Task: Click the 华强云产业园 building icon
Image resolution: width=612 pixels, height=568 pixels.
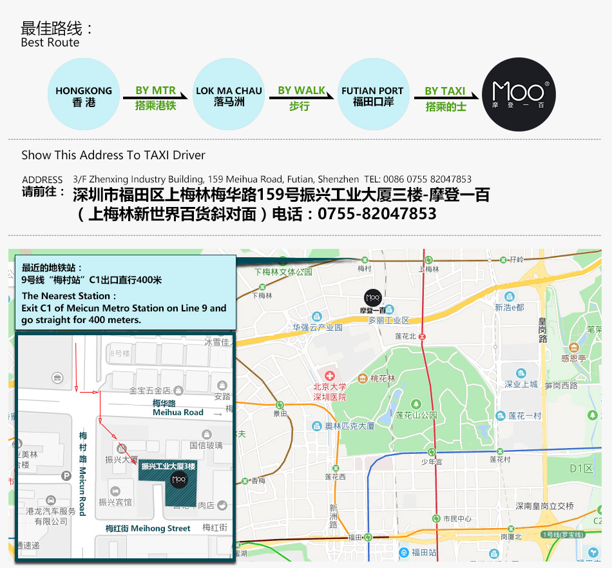Action: [317, 316]
